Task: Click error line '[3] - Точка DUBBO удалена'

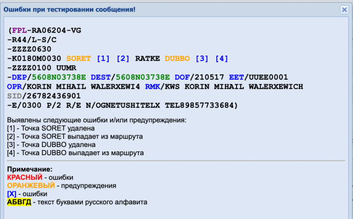Action: 51,145
